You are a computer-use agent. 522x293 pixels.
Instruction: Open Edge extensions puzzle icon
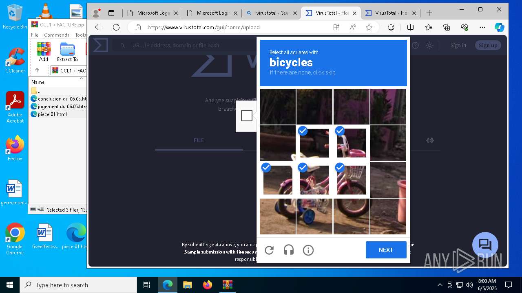pyautogui.click(x=391, y=27)
